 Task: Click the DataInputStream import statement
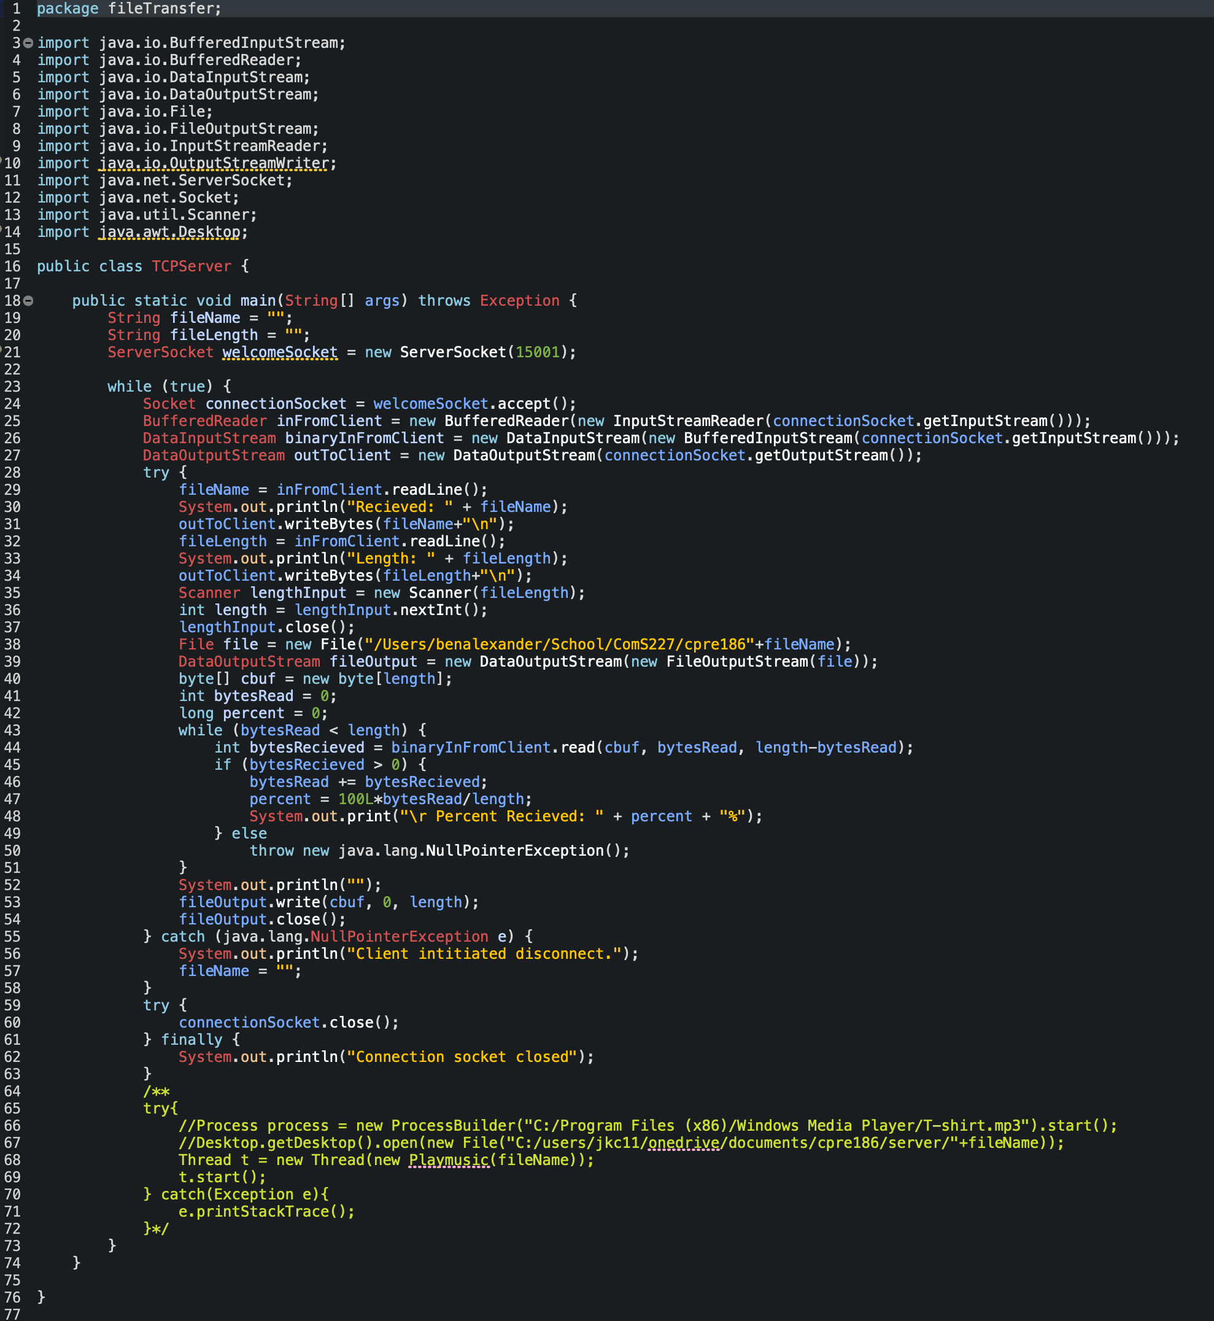click(x=174, y=77)
